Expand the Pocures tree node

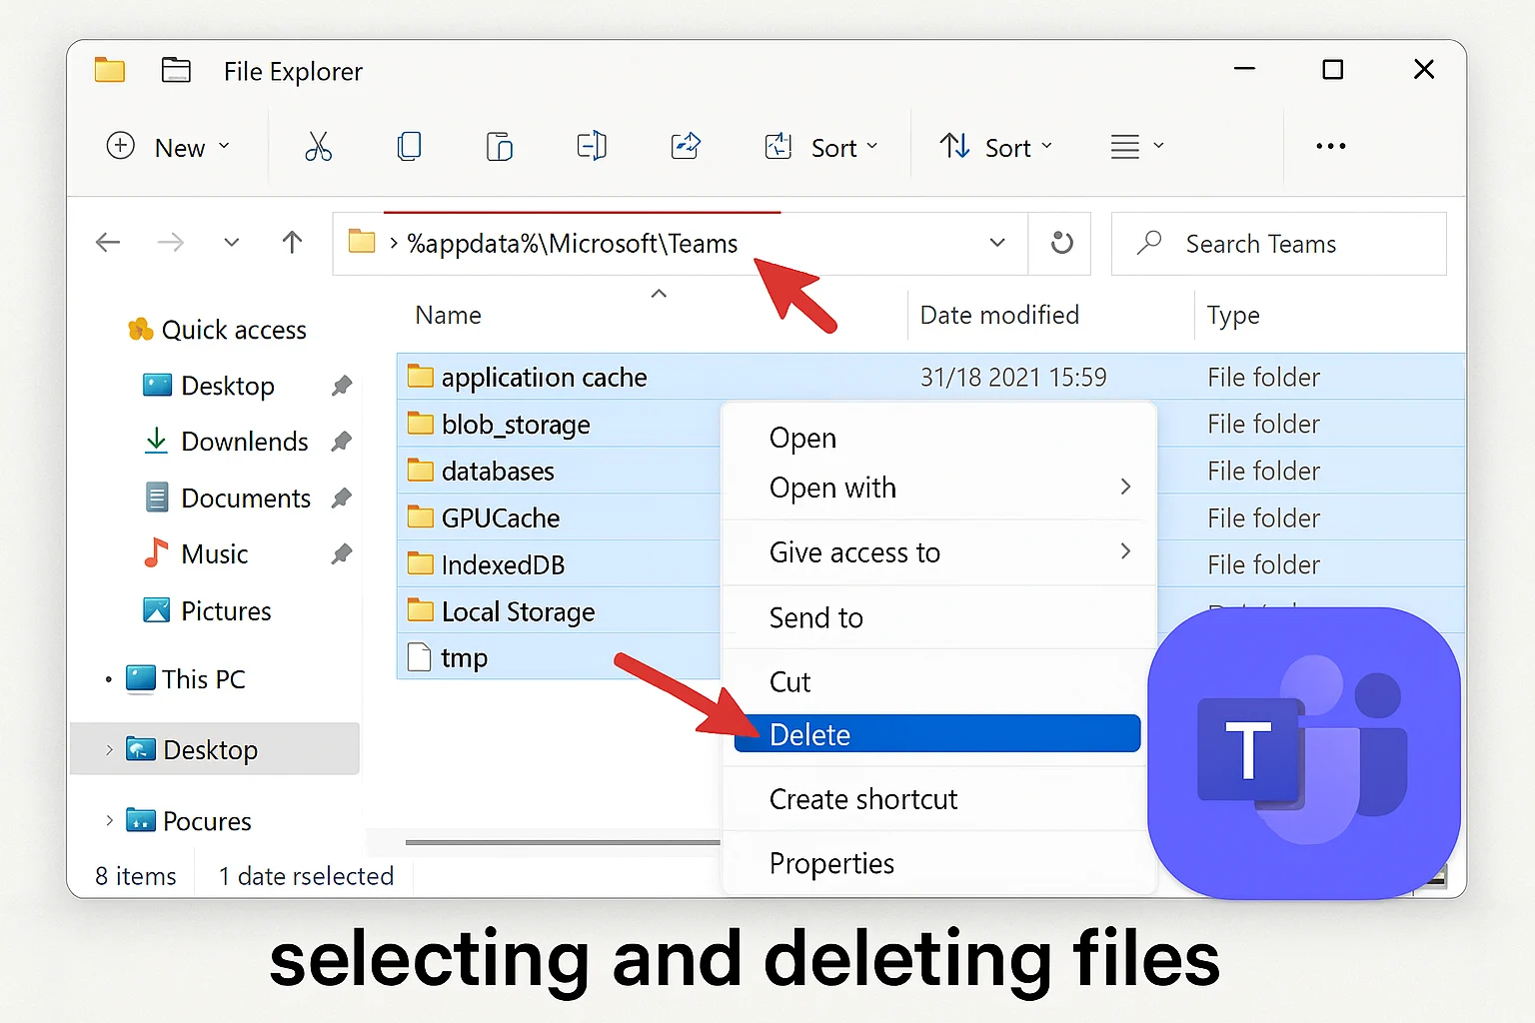tap(109, 820)
